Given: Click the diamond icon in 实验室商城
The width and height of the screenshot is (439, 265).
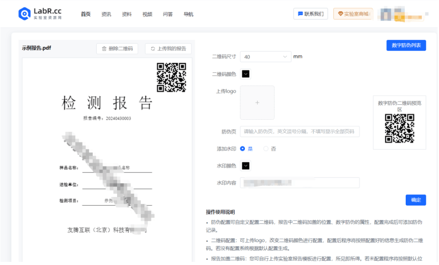Looking at the screenshot, I should click(341, 13).
